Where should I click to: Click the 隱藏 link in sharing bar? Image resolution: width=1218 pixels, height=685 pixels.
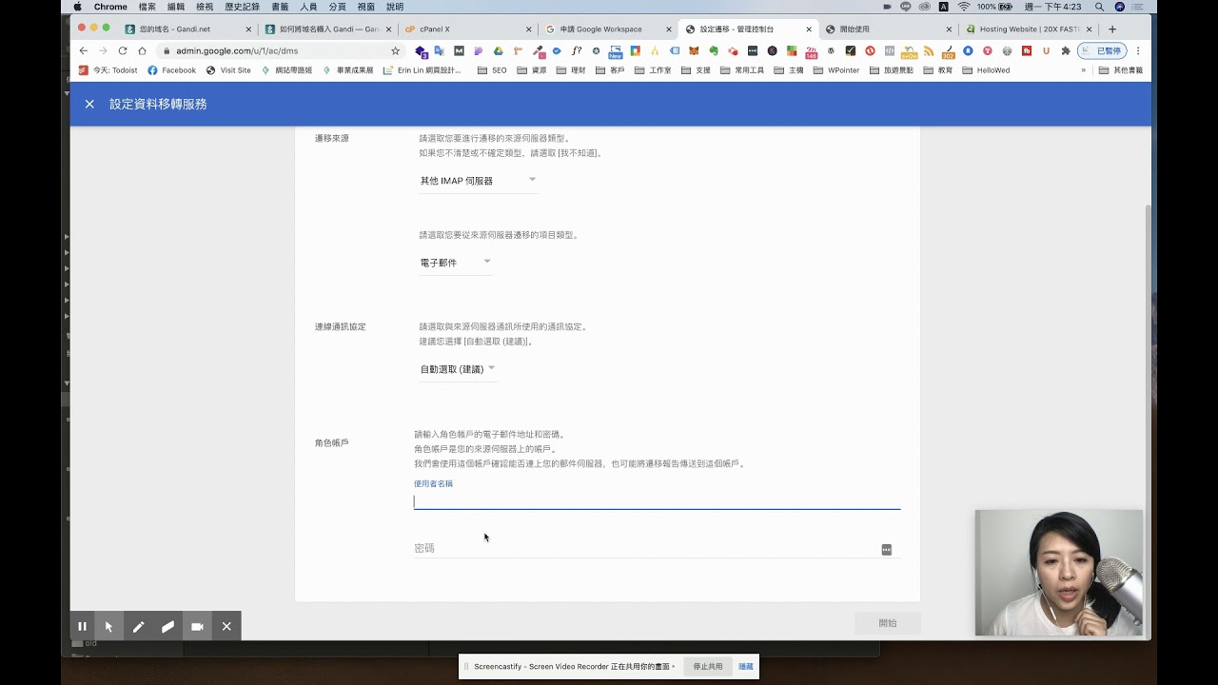[x=746, y=666]
